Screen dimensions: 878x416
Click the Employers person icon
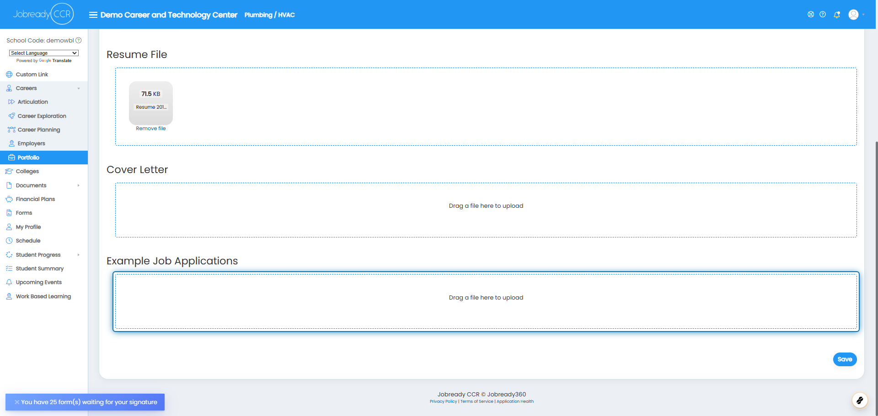(11, 143)
